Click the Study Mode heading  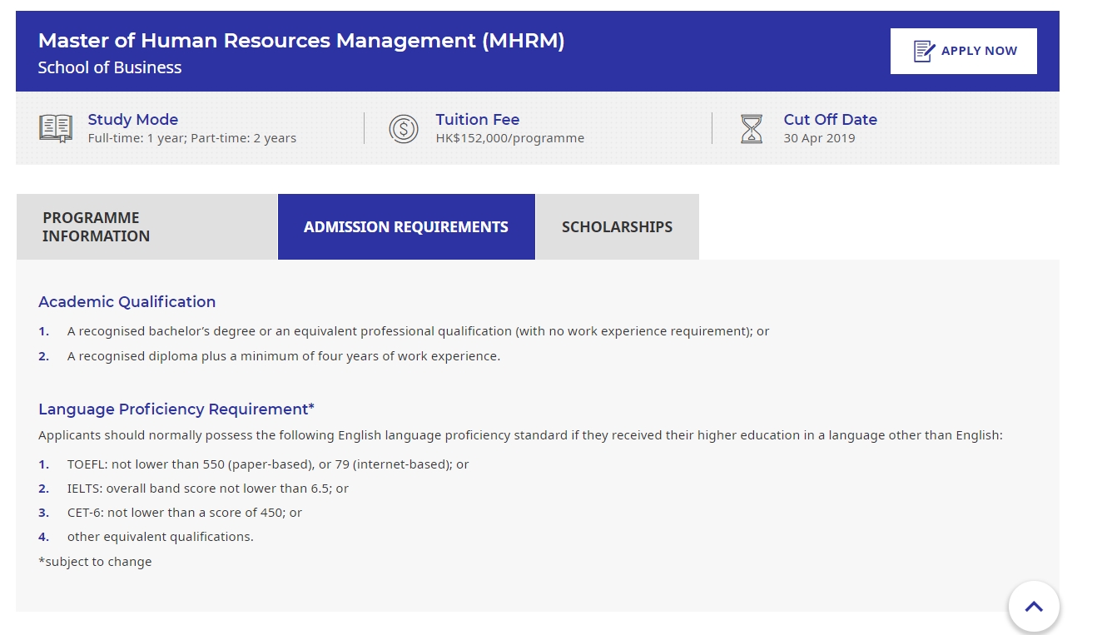click(x=133, y=119)
